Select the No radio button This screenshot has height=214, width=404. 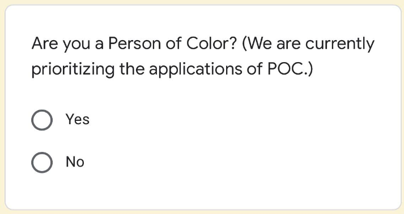tap(42, 163)
